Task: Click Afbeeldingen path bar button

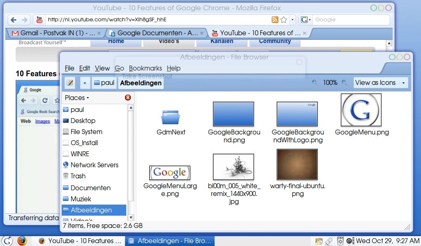Action: coord(141,83)
